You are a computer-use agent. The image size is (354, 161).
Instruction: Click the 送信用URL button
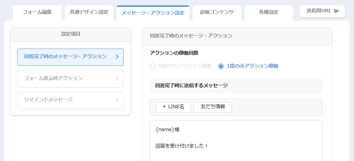(x=322, y=11)
